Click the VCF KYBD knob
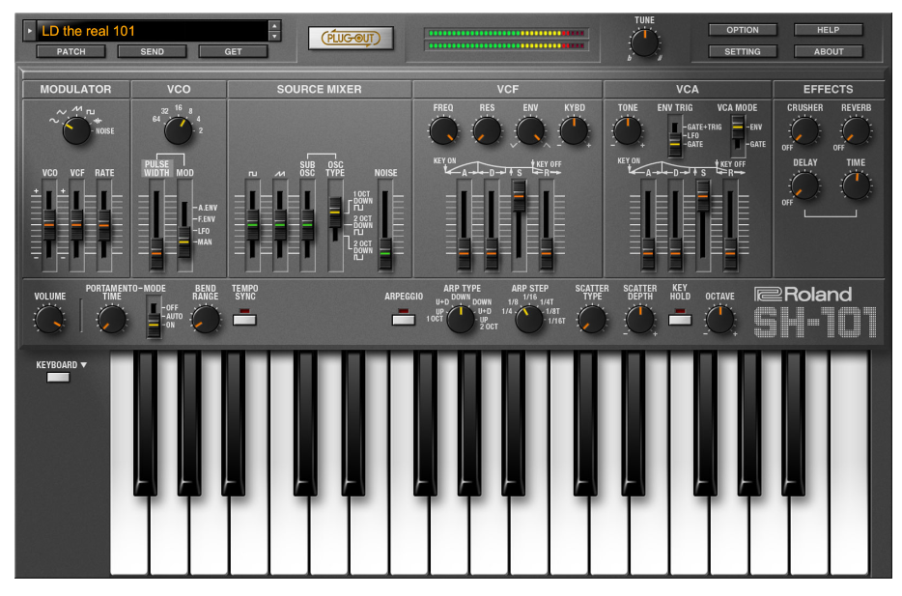This screenshot has height=596, width=902. tap(574, 130)
